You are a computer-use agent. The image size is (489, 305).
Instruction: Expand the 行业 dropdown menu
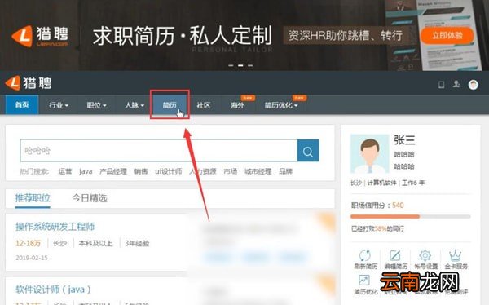59,105
